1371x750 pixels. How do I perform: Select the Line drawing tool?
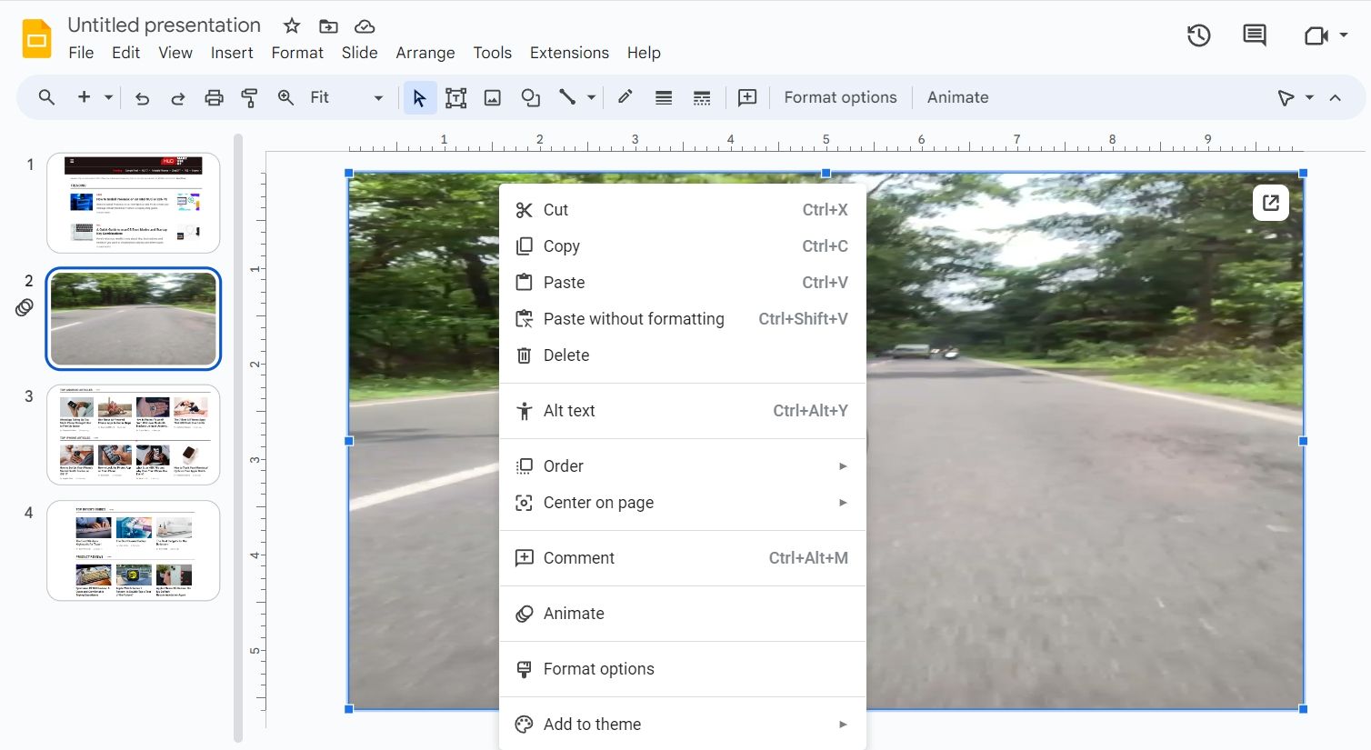[x=567, y=96]
